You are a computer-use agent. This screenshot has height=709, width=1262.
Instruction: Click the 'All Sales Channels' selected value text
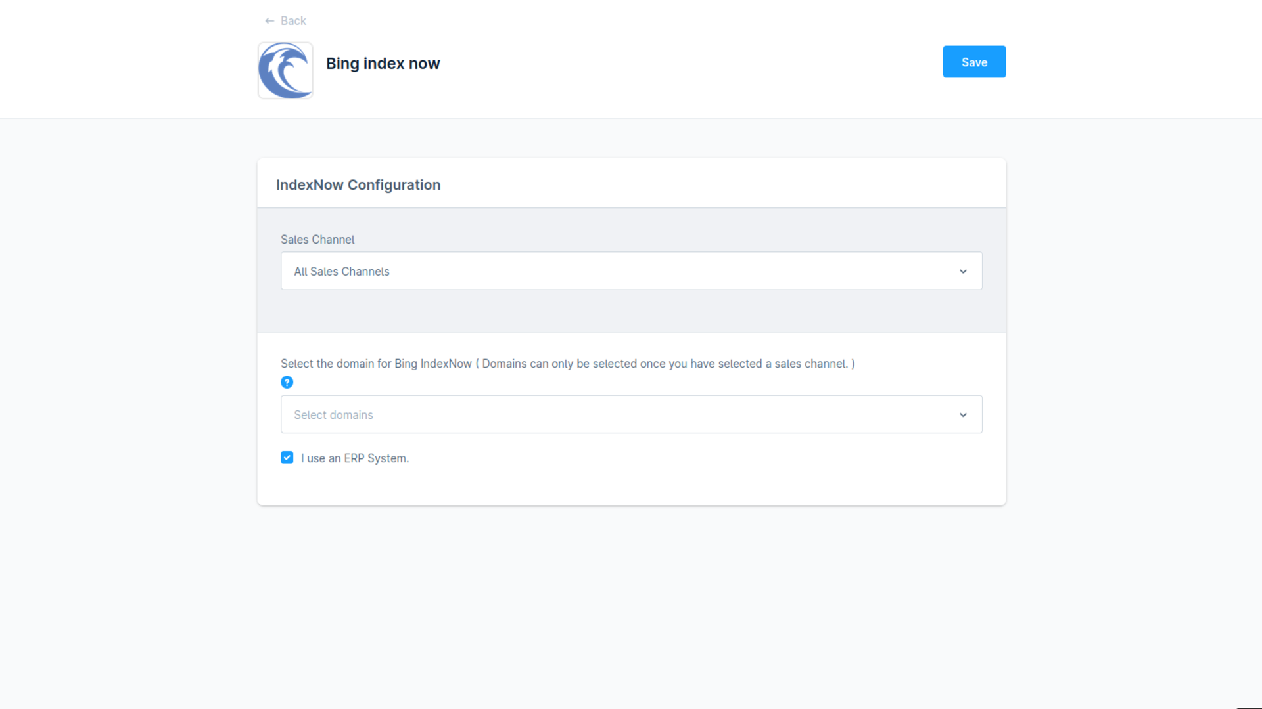(342, 272)
